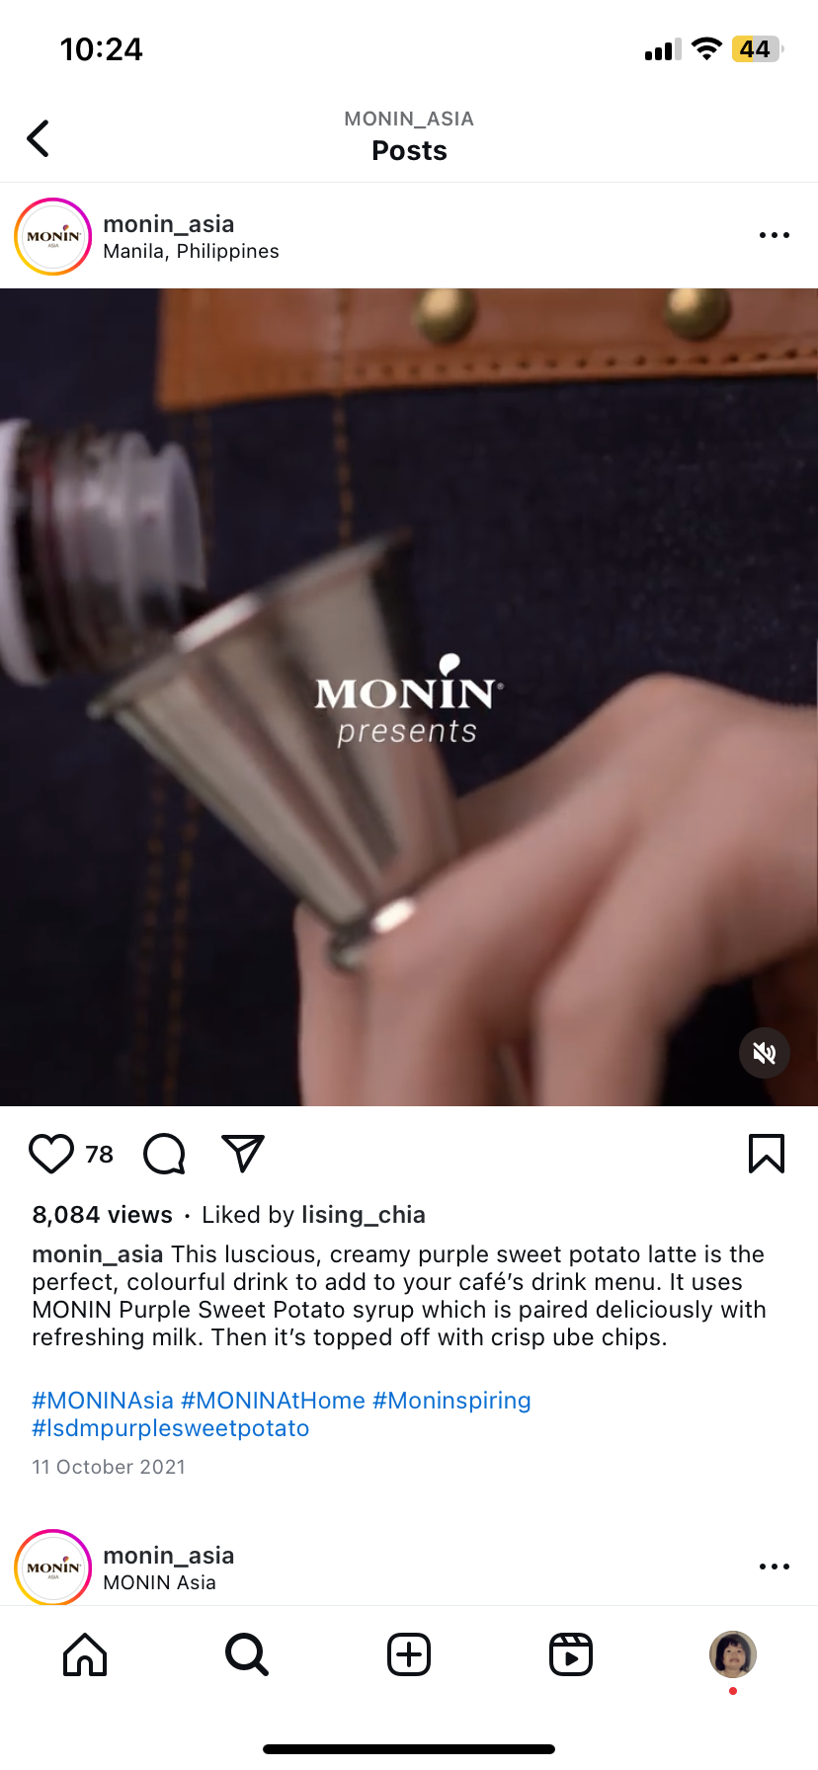Open options menu for second monin_asia post
Image resolution: width=818 pixels, height=1770 pixels.
pos(775,1567)
